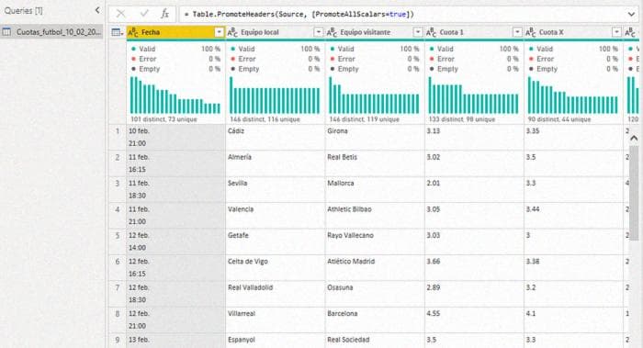Viewport: 643px width, 348px height.
Task: Click the cell "Real Valladolid"
Action: click(x=276, y=294)
